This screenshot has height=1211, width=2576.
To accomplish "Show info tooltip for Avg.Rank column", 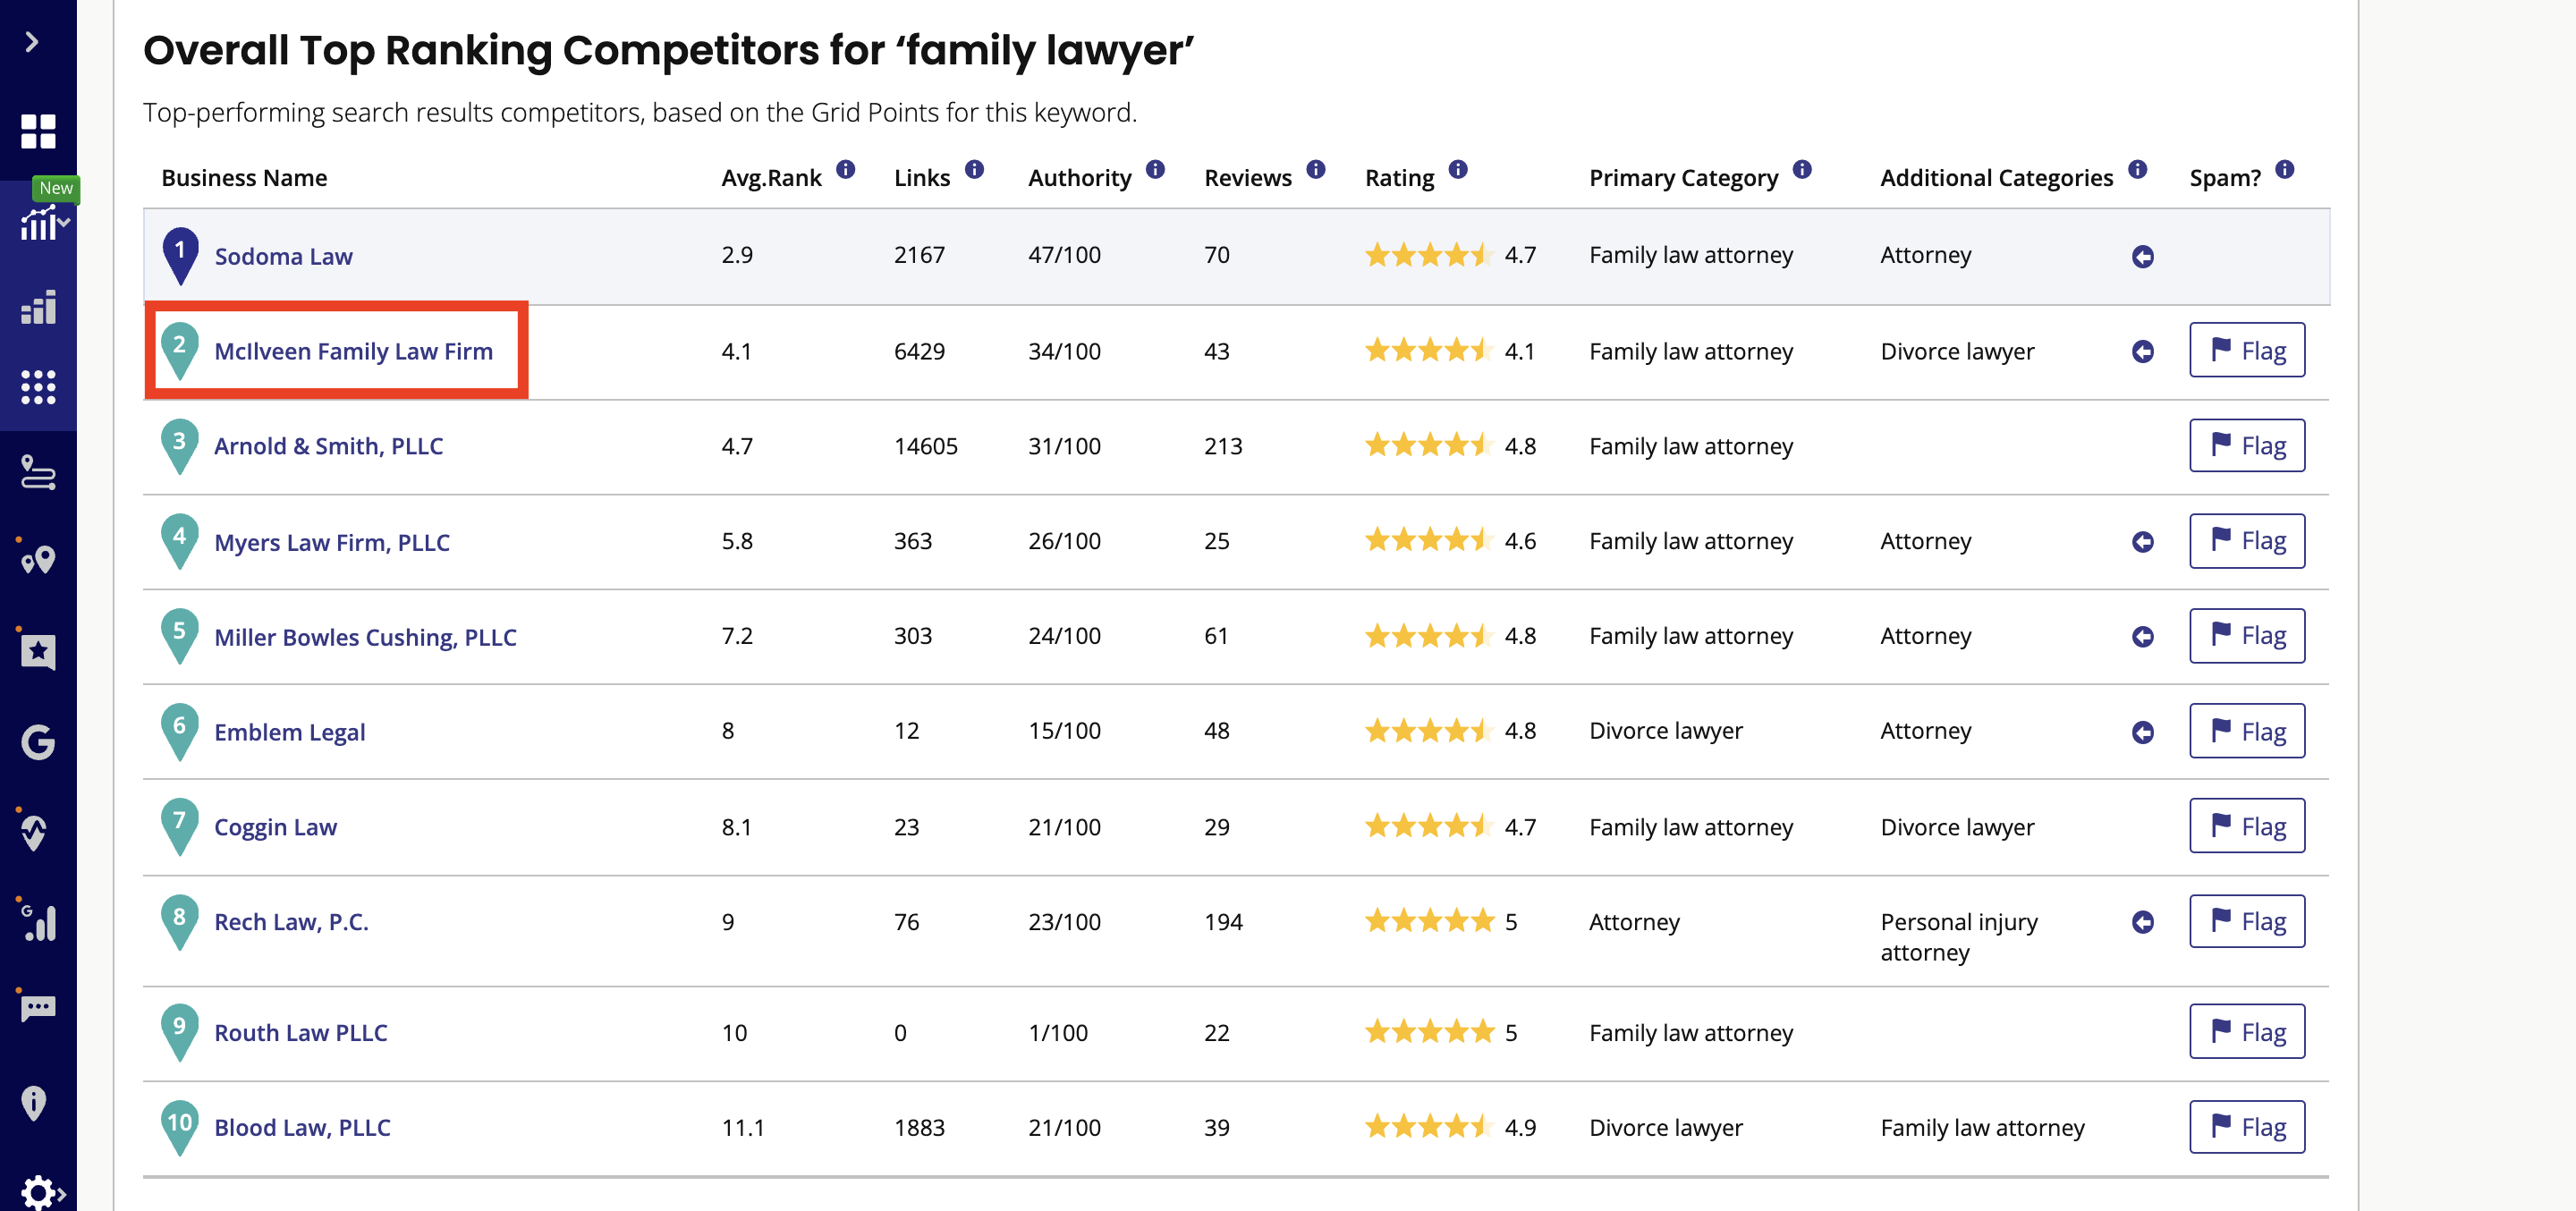I will [846, 169].
